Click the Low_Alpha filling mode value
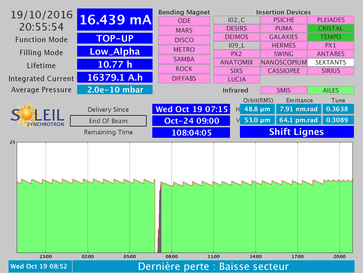This screenshot has height=273, width=363. click(x=115, y=51)
